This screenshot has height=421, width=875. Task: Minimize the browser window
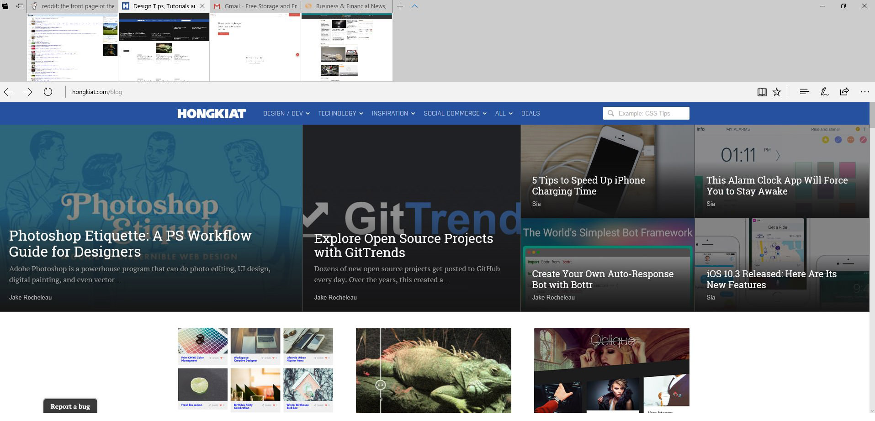822,6
